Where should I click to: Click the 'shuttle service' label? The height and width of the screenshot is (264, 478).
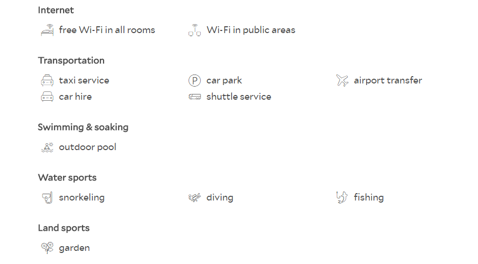click(x=238, y=97)
